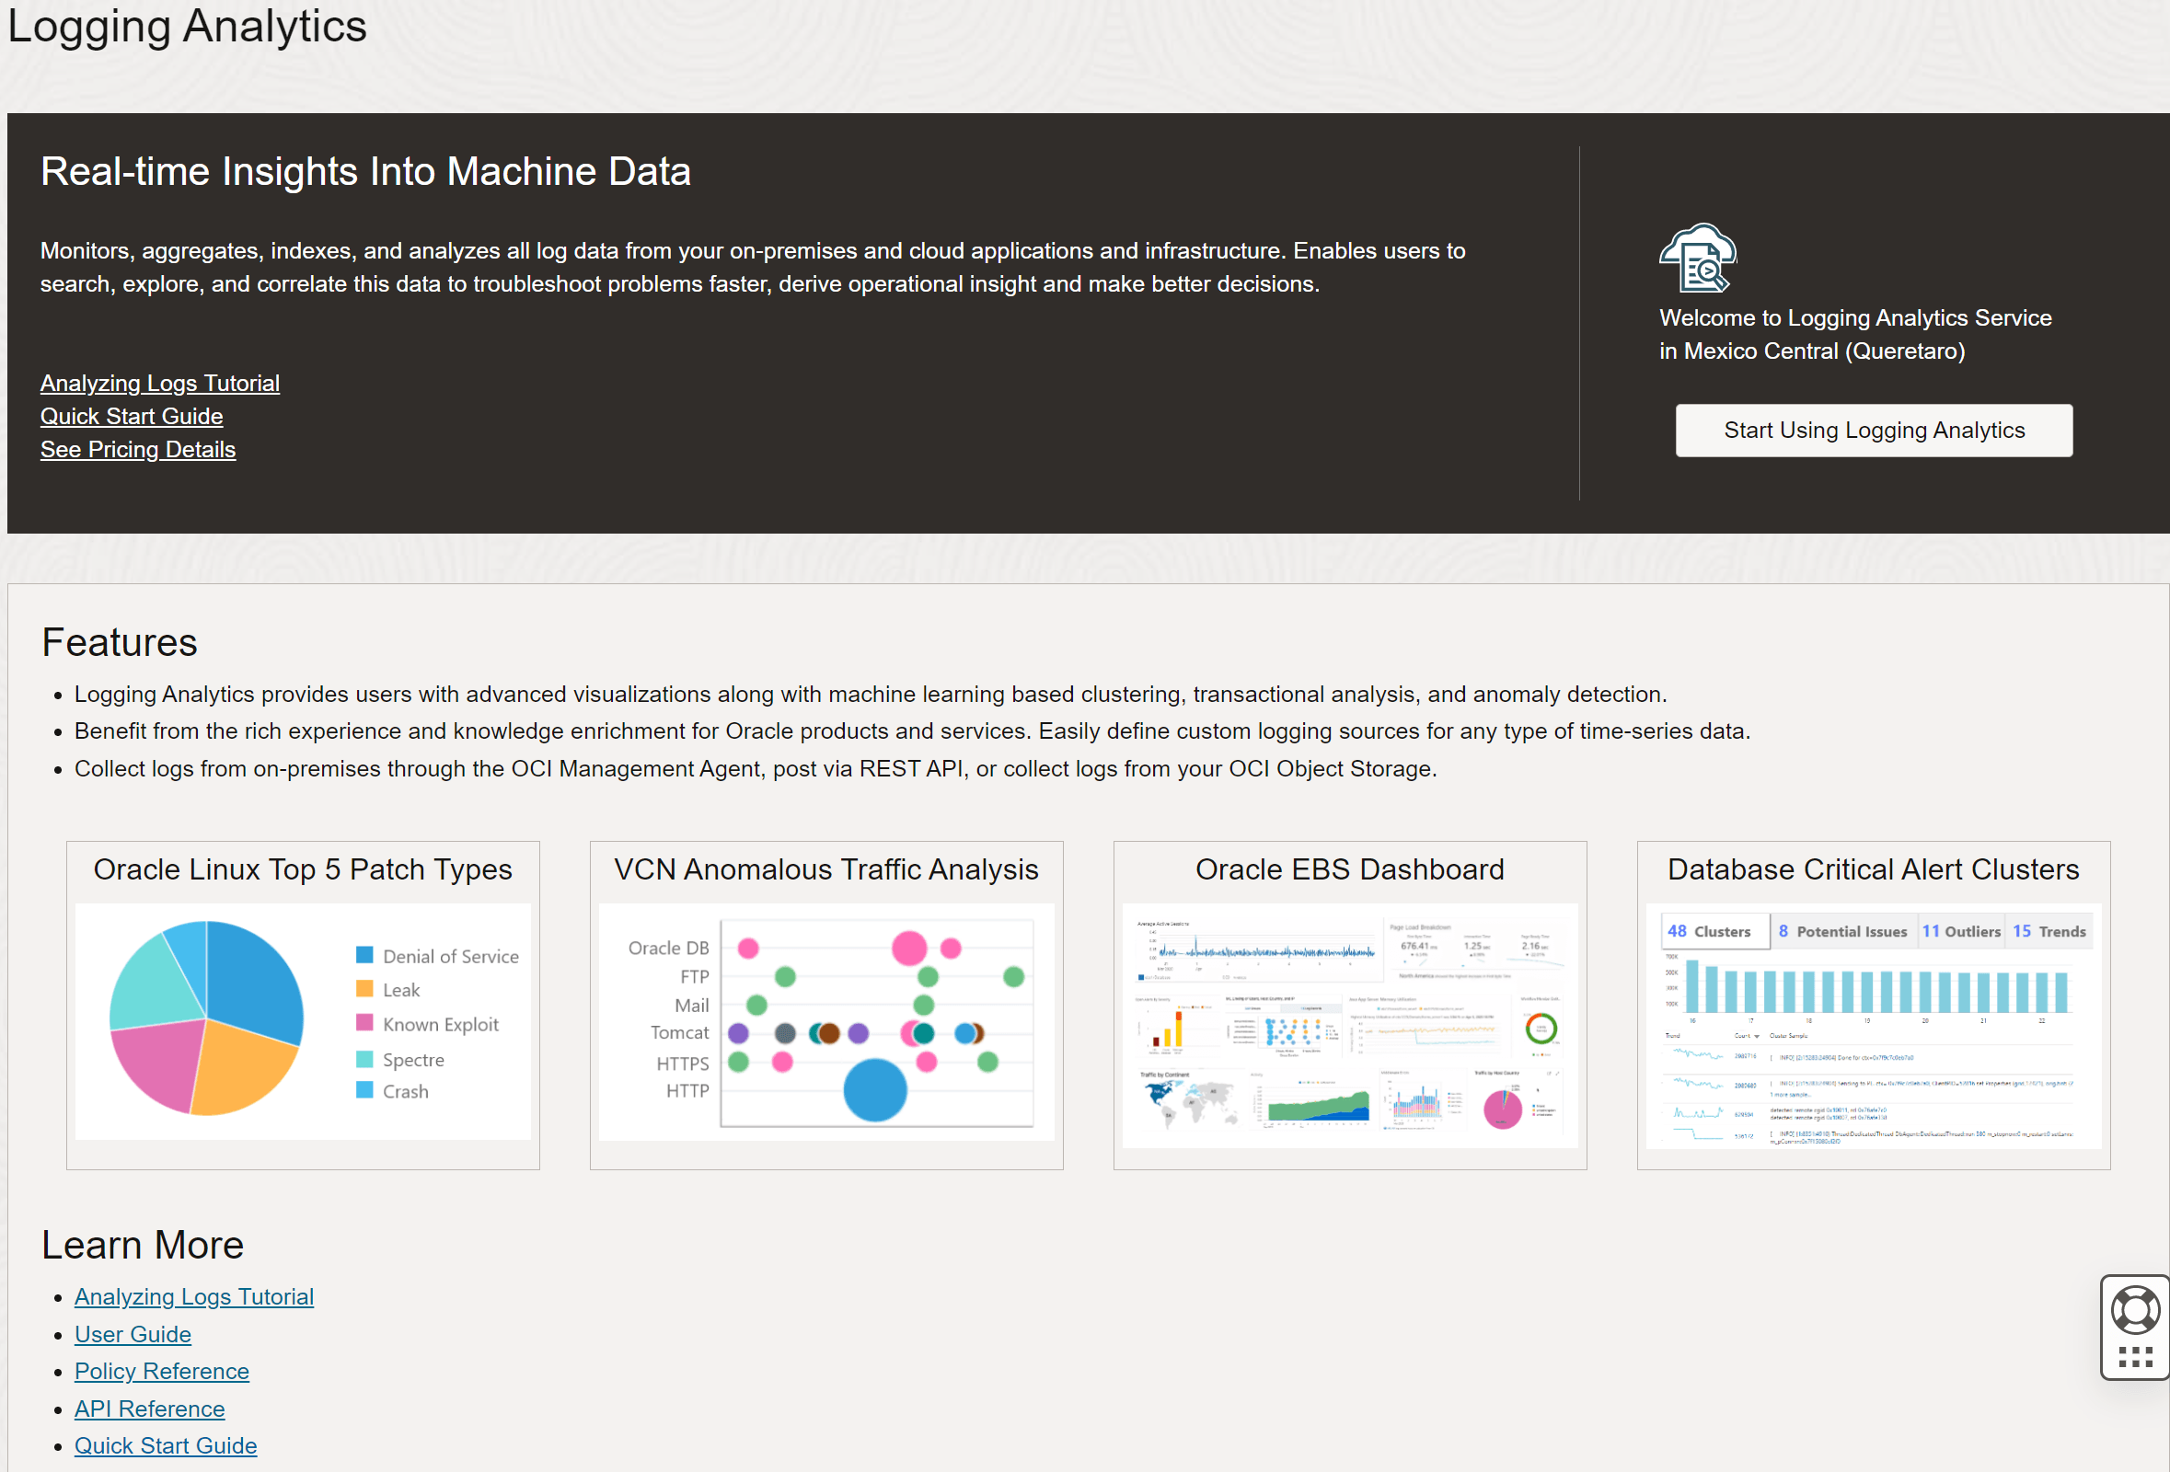This screenshot has width=2170, height=1472.
Task: Click the large blue HTTP bubble in chart
Action: [875, 1089]
